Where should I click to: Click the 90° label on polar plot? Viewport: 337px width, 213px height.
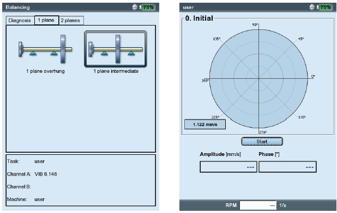[255, 25]
